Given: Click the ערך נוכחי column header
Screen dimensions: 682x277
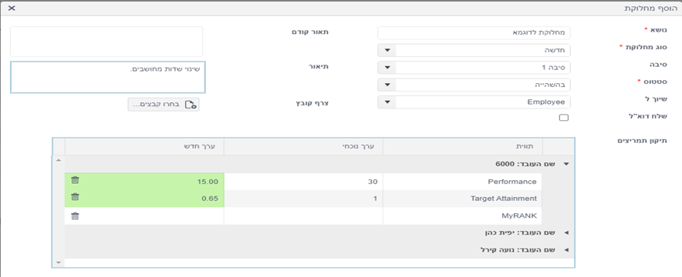Looking at the screenshot, I should click(x=303, y=146).
